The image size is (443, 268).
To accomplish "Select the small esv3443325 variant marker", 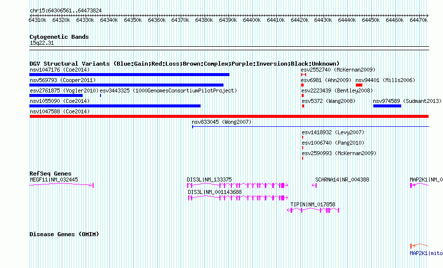I will click(101, 95).
